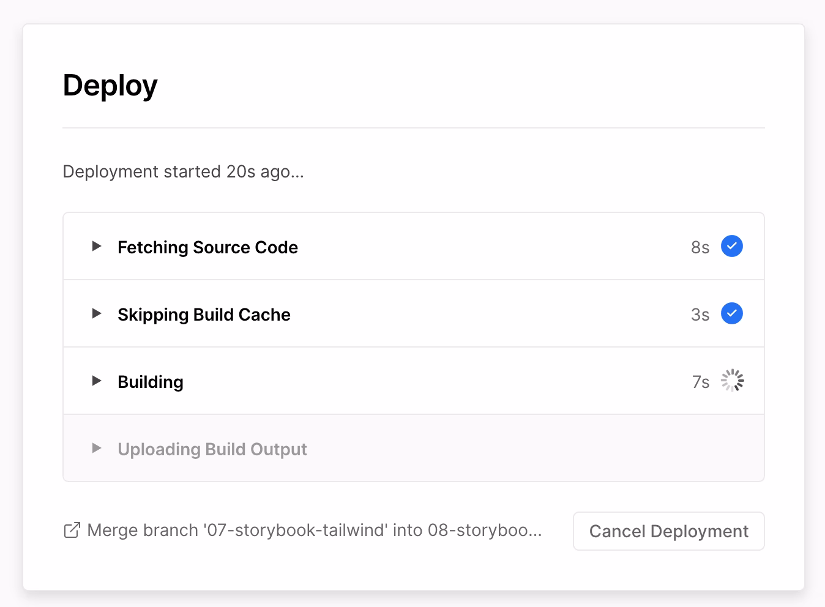
Task: Click the 8s duration of Fetching Source Code
Action: click(x=700, y=247)
